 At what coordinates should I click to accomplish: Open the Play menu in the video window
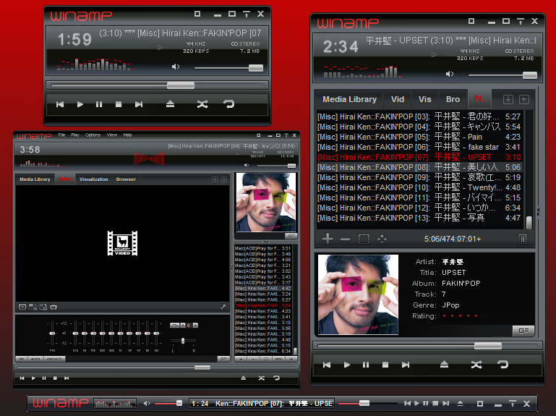pyautogui.click(x=75, y=135)
